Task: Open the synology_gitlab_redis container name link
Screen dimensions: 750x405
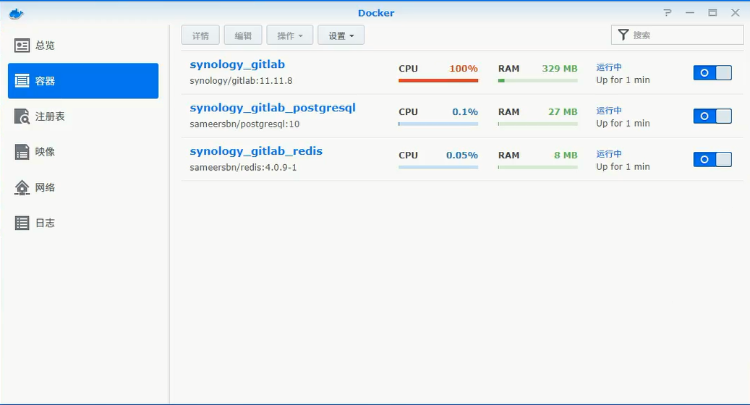Action: tap(256, 152)
